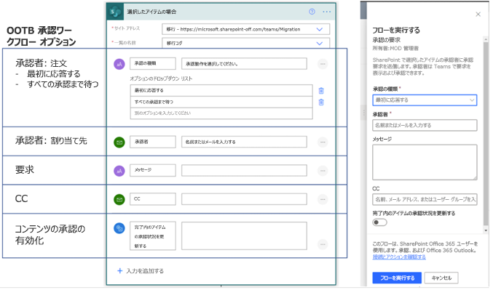
Task: Click the 名前またはメールを入力する field in the trigger card
Action: [x=244, y=142]
